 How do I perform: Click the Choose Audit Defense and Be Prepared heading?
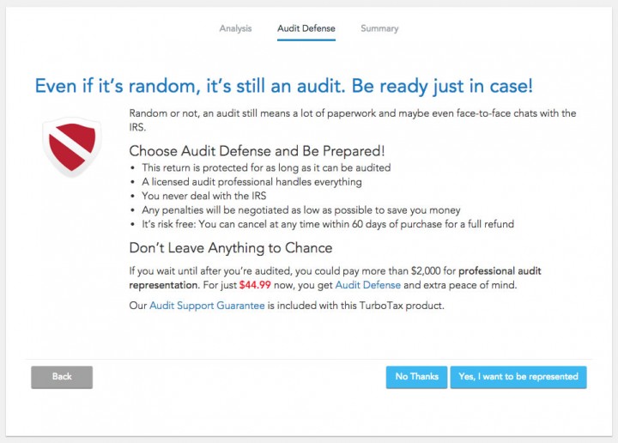point(257,151)
